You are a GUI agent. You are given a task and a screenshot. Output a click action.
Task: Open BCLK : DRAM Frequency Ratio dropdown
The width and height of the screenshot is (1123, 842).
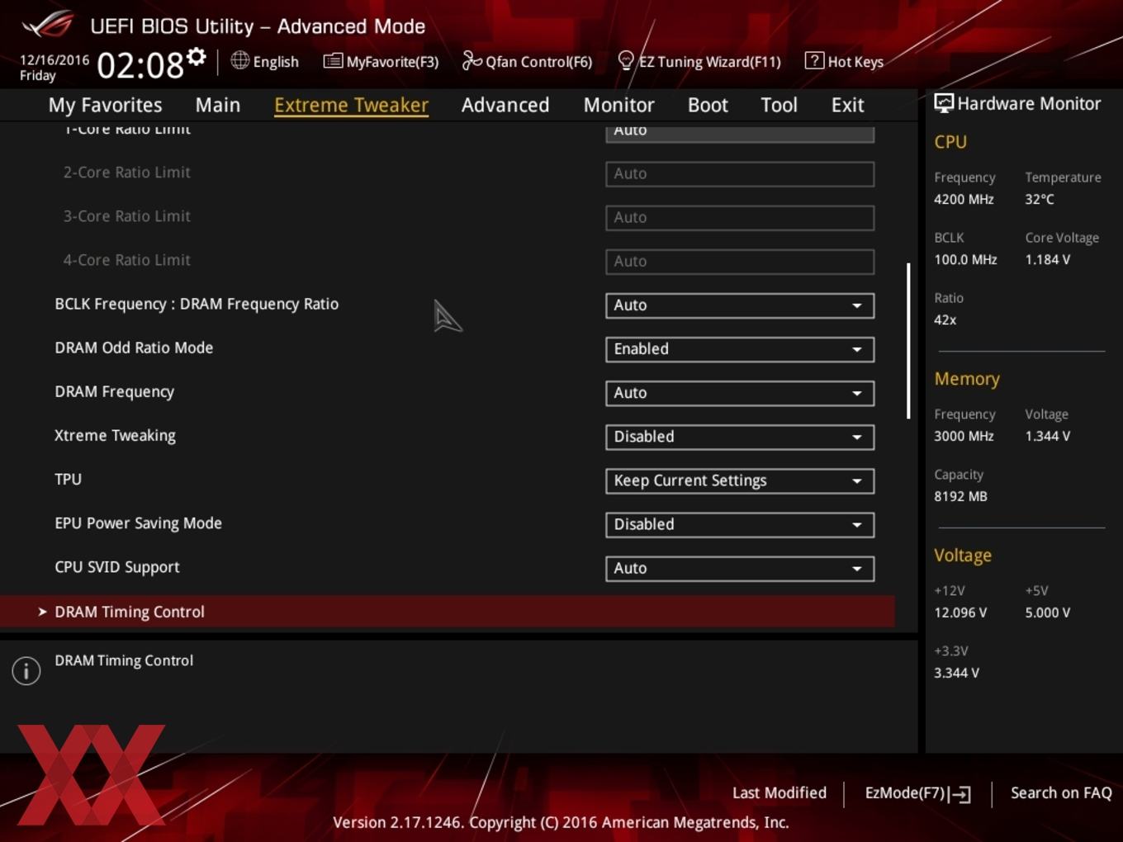point(740,305)
